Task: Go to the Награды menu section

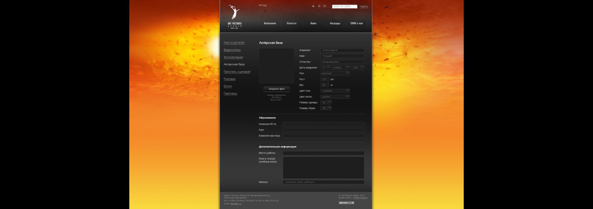Action: click(335, 23)
